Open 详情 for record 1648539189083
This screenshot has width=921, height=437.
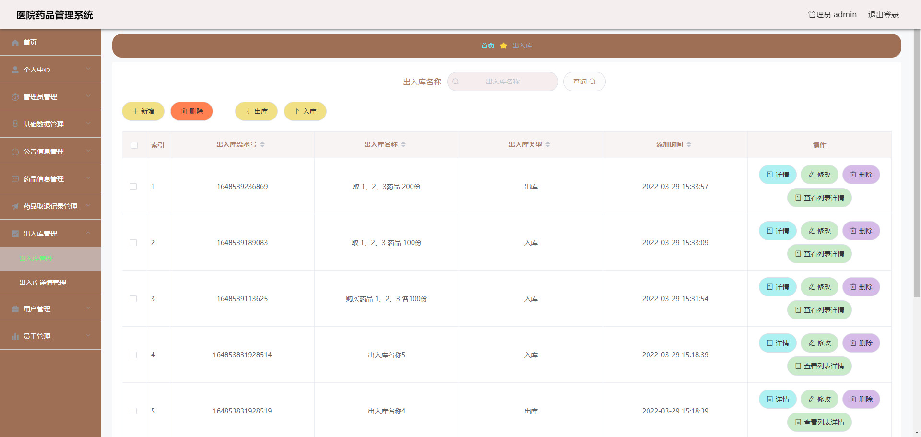778,231
